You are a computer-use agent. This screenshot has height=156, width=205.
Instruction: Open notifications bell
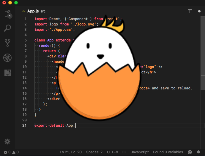198,152
